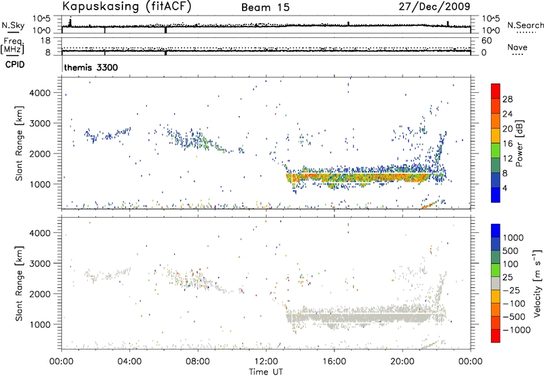Click the "16:00" time tick label
Viewport: 544px width, 376px height.
click(x=334, y=362)
